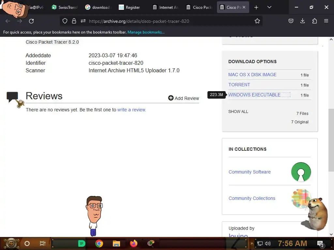Viewport: 334px width, 250px height.
Task: Go forward one page
Action: point(20,21)
